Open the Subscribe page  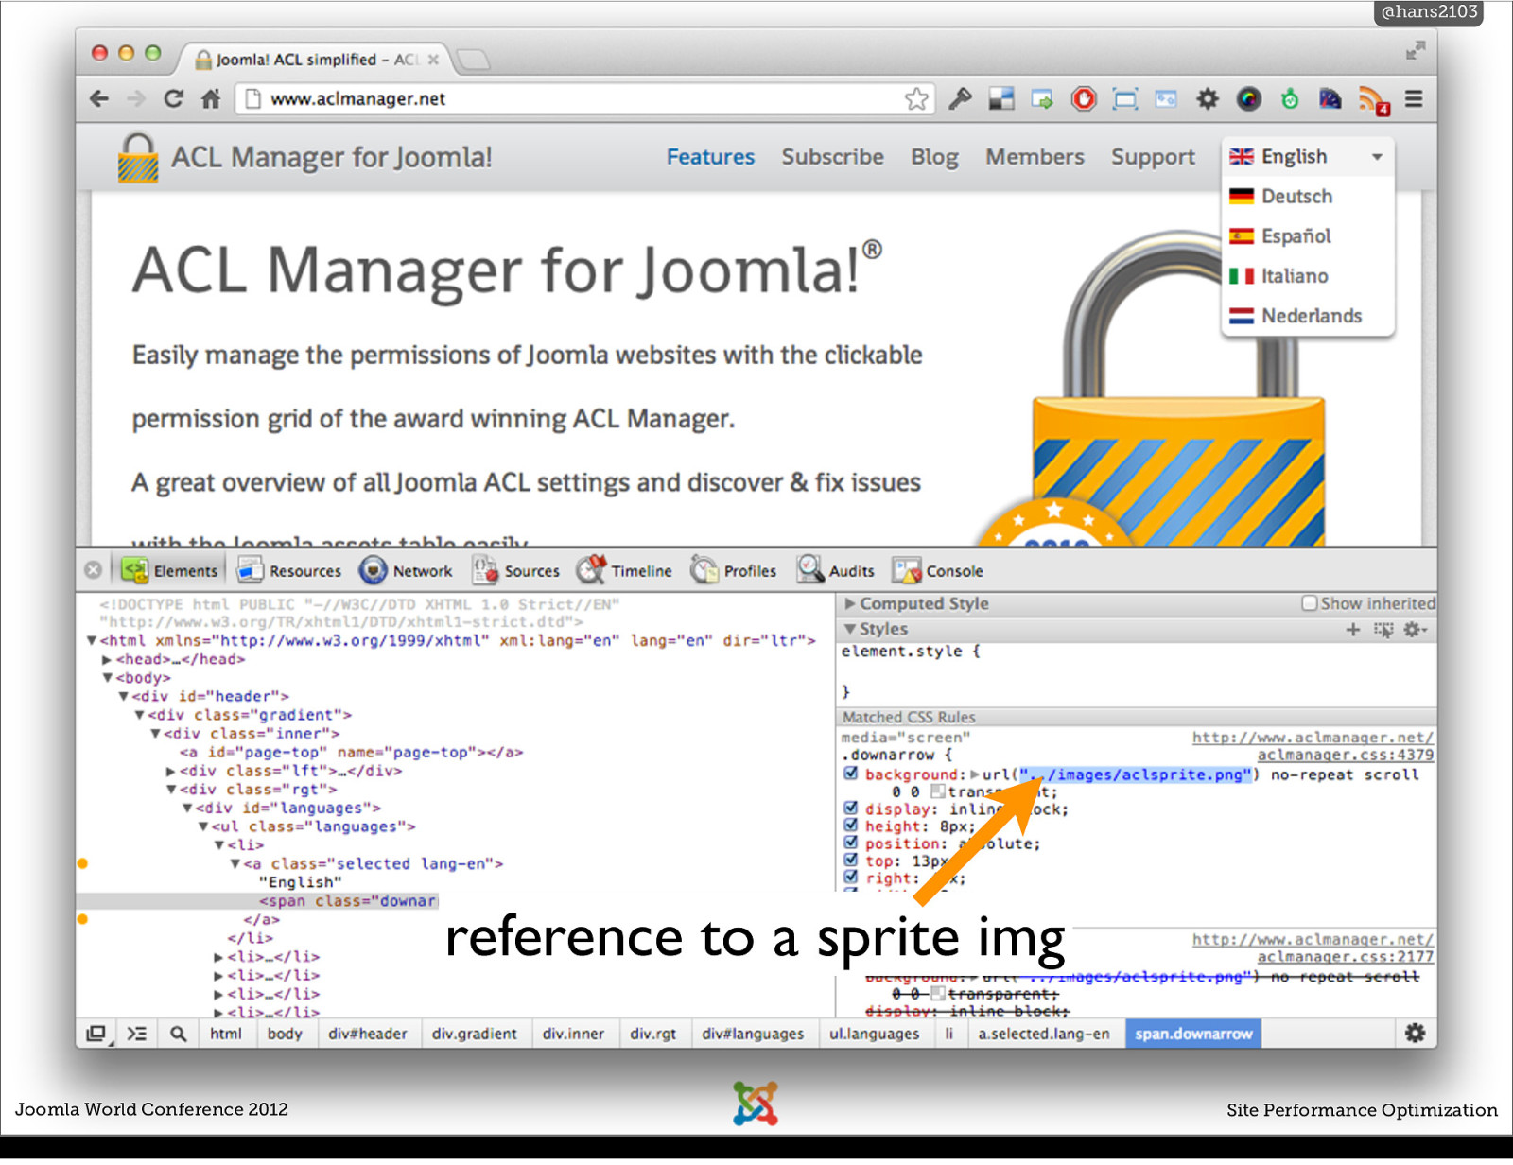click(x=832, y=157)
